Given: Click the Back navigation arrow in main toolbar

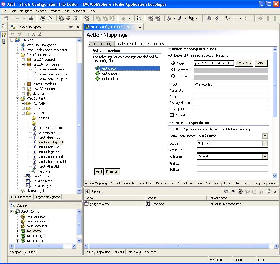Looking at the screenshot, I should [234, 18].
